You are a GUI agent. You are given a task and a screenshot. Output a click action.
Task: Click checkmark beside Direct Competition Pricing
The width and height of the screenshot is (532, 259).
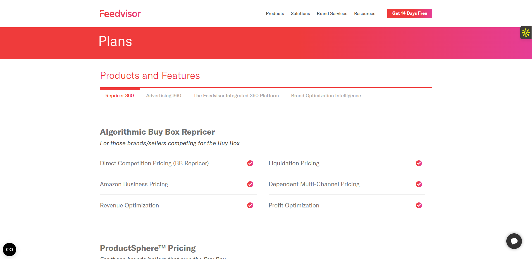point(250,163)
